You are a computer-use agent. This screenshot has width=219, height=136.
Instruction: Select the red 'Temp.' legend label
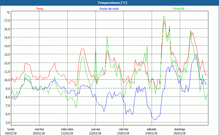tap(40, 9)
